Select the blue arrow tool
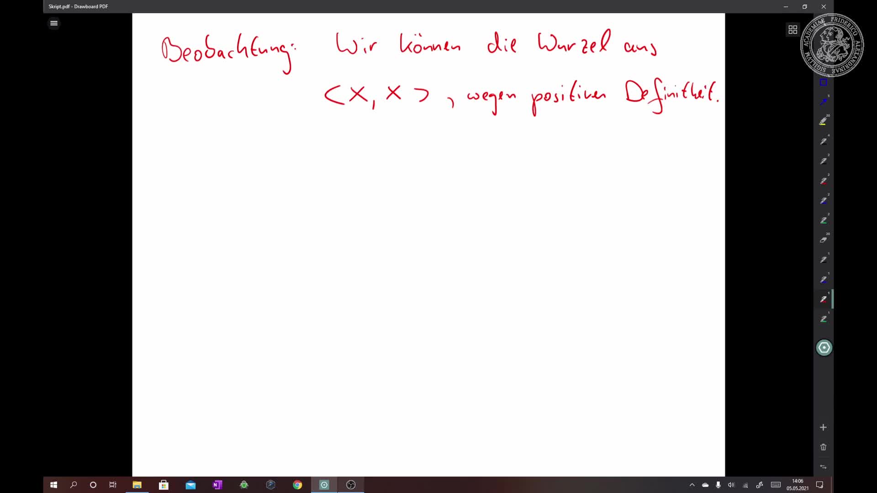This screenshot has width=877, height=493. [x=823, y=101]
